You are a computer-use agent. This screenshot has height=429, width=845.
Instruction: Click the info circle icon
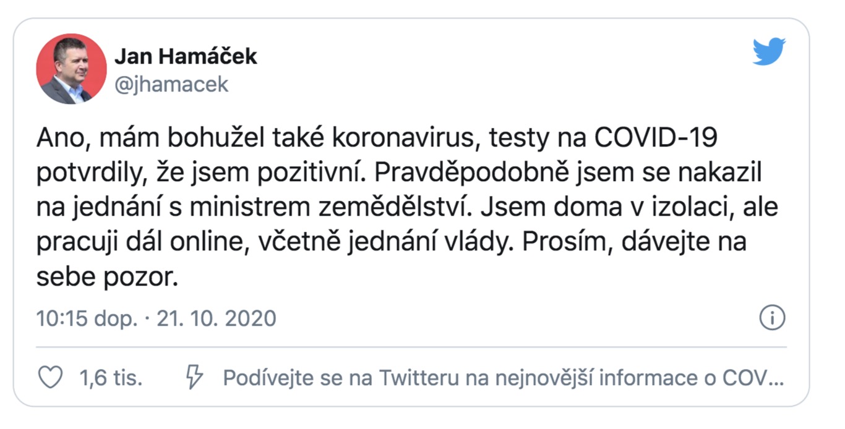pos(771,318)
